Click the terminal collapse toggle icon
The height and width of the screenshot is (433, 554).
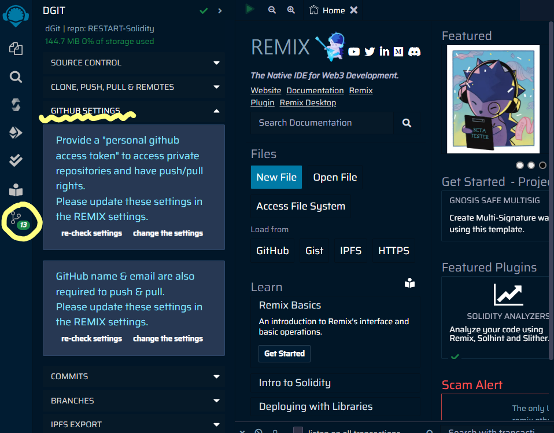click(242, 431)
